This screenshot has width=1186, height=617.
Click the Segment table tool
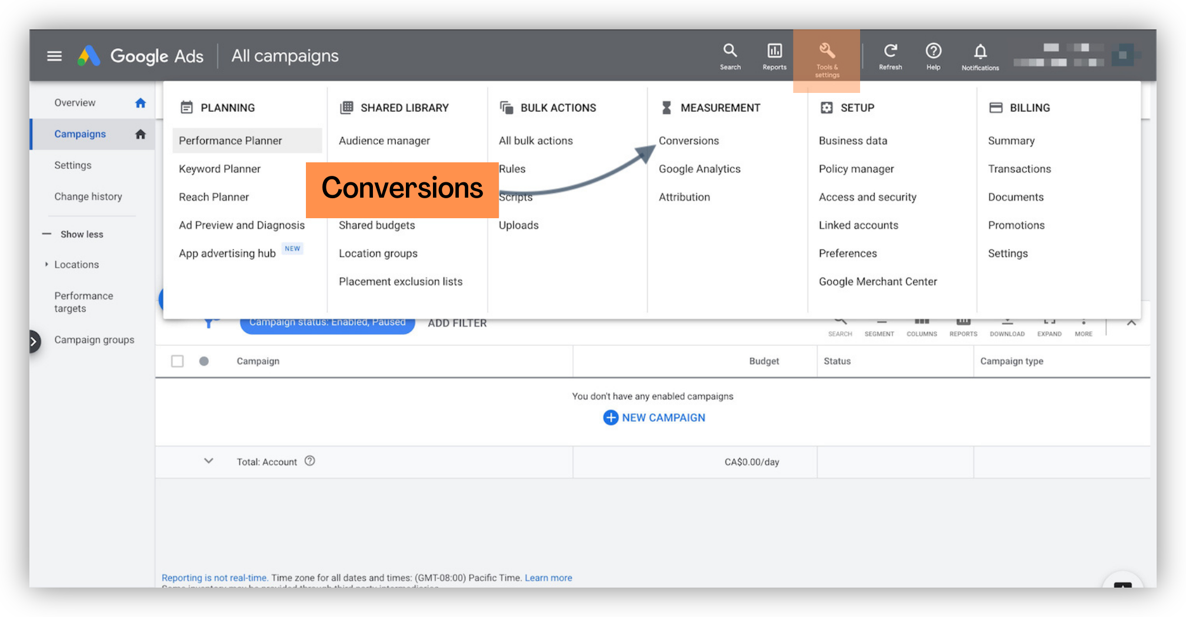(879, 327)
